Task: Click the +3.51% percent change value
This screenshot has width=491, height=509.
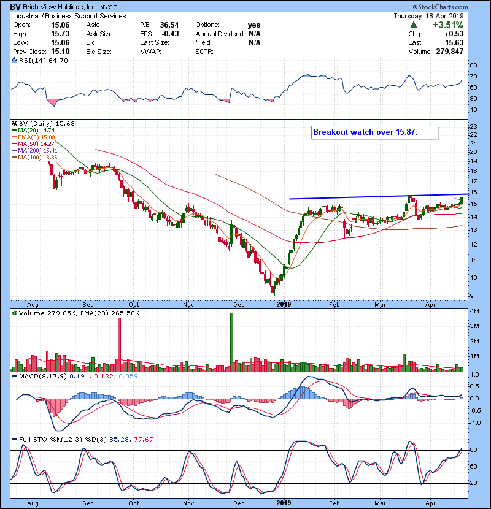Action: point(448,25)
